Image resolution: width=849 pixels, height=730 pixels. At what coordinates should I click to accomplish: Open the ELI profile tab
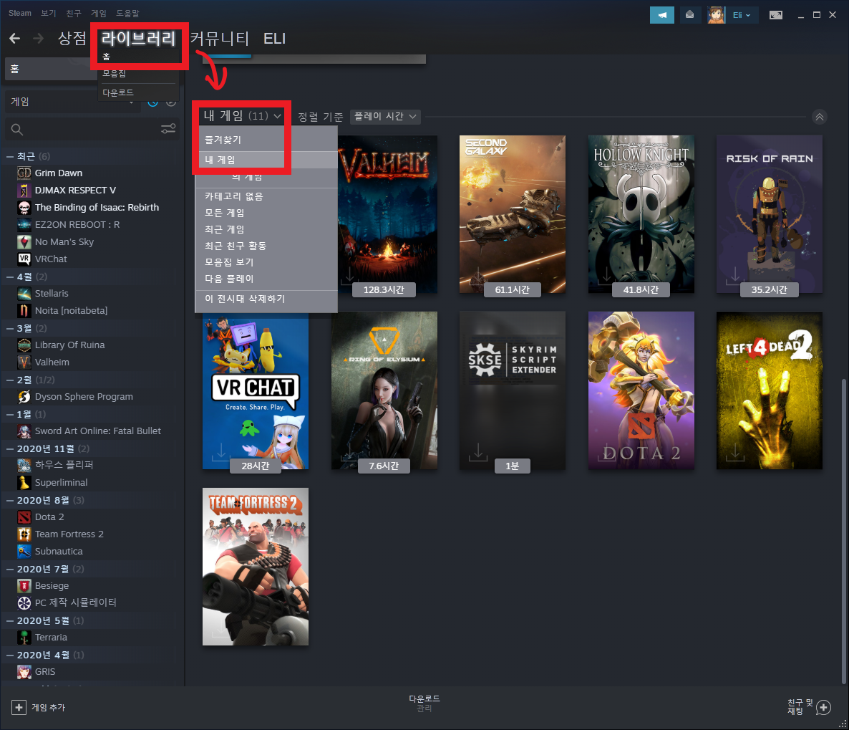[x=274, y=39]
